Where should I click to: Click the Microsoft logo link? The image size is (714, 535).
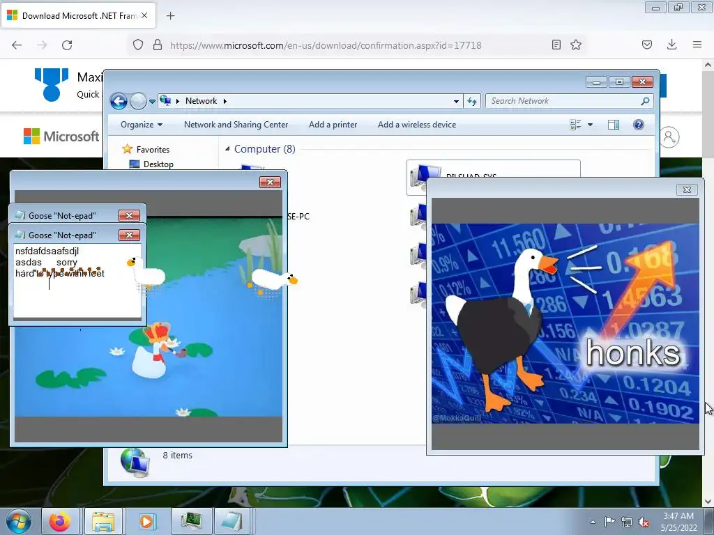61,136
